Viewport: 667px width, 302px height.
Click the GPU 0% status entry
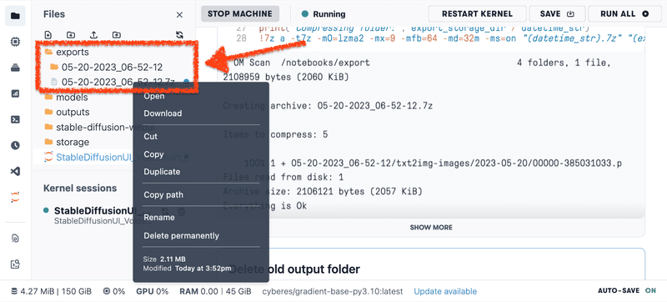[x=153, y=291]
